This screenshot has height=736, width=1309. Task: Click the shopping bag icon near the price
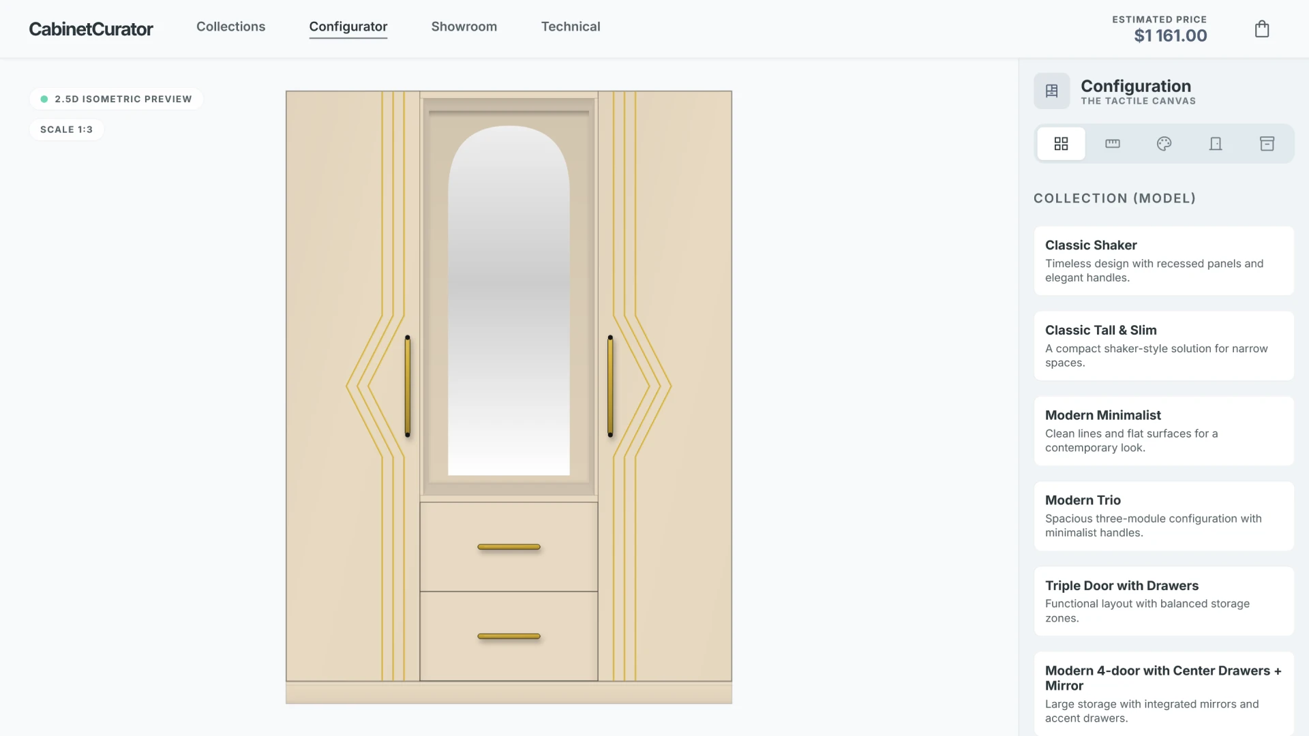tap(1262, 29)
